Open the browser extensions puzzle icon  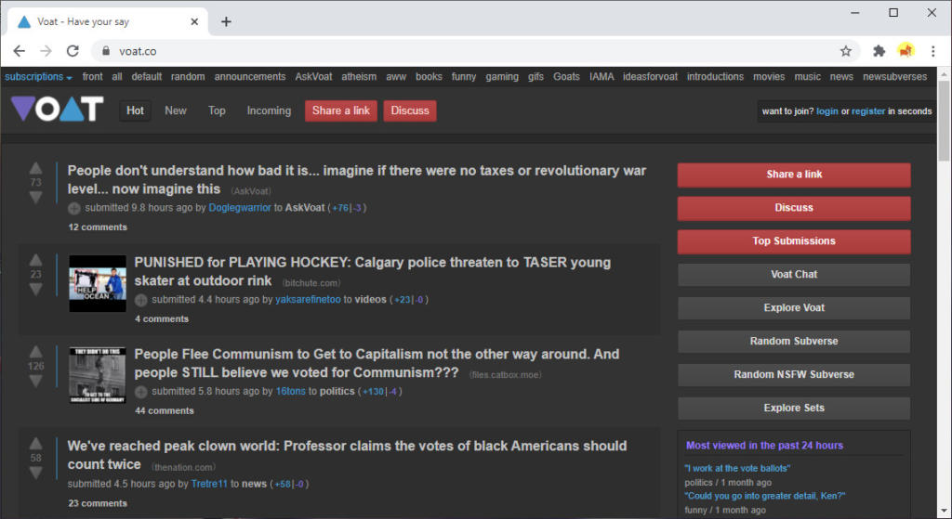[879, 51]
